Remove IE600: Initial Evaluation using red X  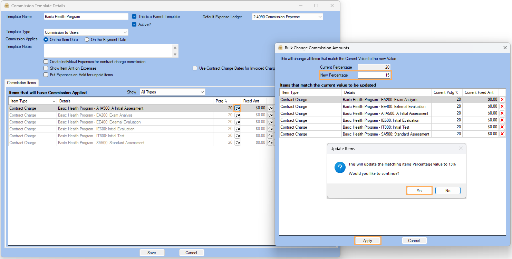tap(502, 120)
